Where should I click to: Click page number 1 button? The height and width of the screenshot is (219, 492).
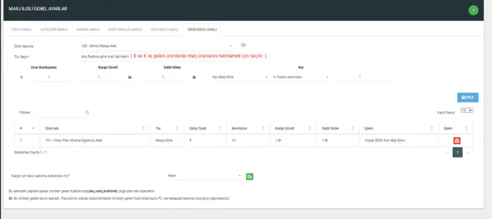click(458, 153)
